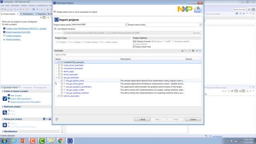Check the ew_gui_examples group checkbox
256x144 pixels.
tap(59, 78)
